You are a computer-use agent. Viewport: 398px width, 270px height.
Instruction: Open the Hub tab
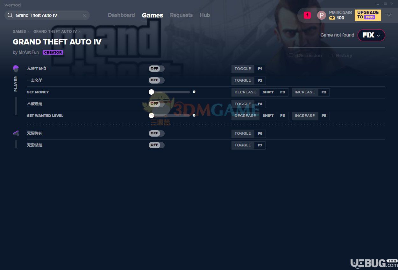pos(205,15)
